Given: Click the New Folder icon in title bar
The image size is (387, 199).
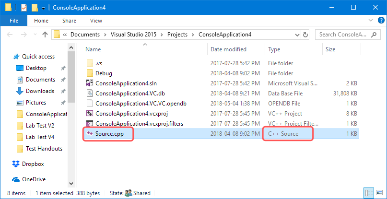Looking at the screenshot, I should pos(35,7).
